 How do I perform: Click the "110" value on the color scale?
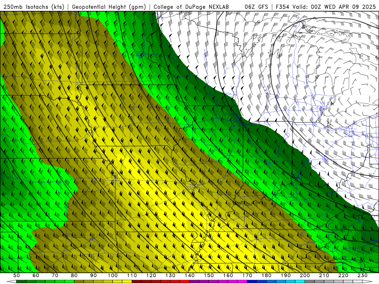[x=132, y=275]
